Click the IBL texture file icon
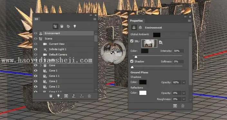Screen dimensions: 227x120 click(x=161, y=42)
